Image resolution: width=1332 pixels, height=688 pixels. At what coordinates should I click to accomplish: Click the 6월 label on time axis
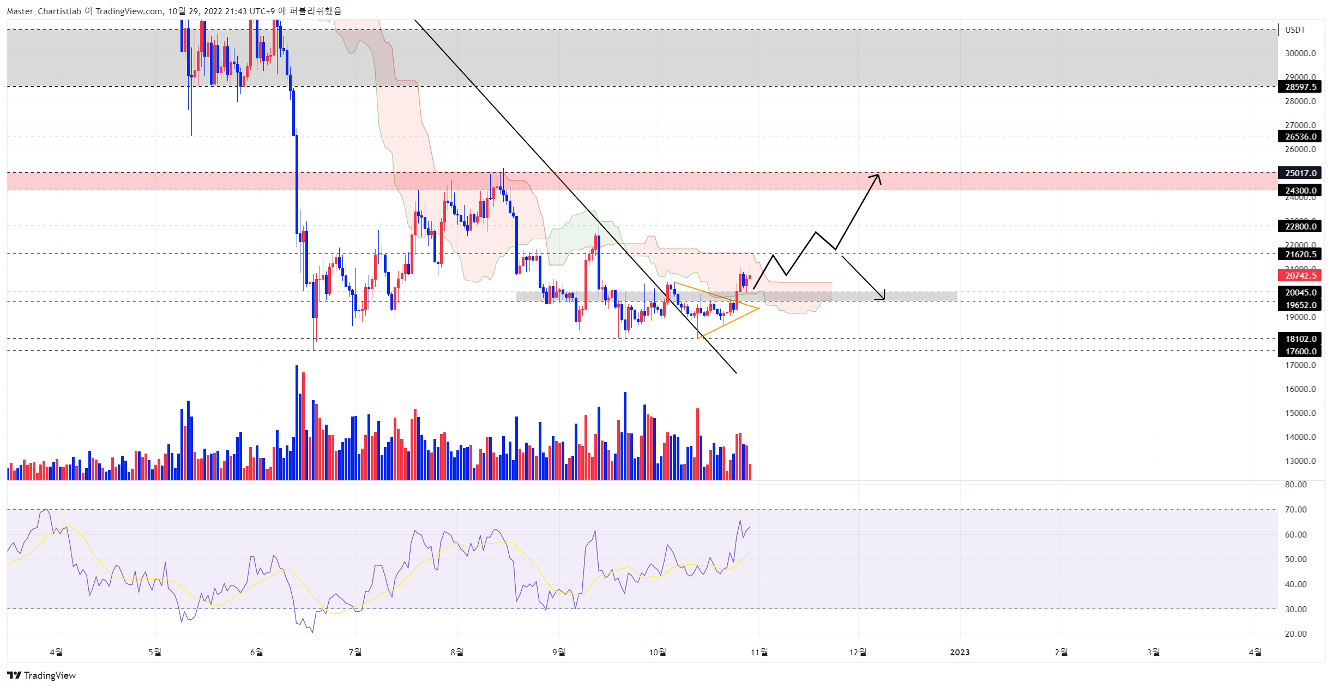tap(256, 652)
